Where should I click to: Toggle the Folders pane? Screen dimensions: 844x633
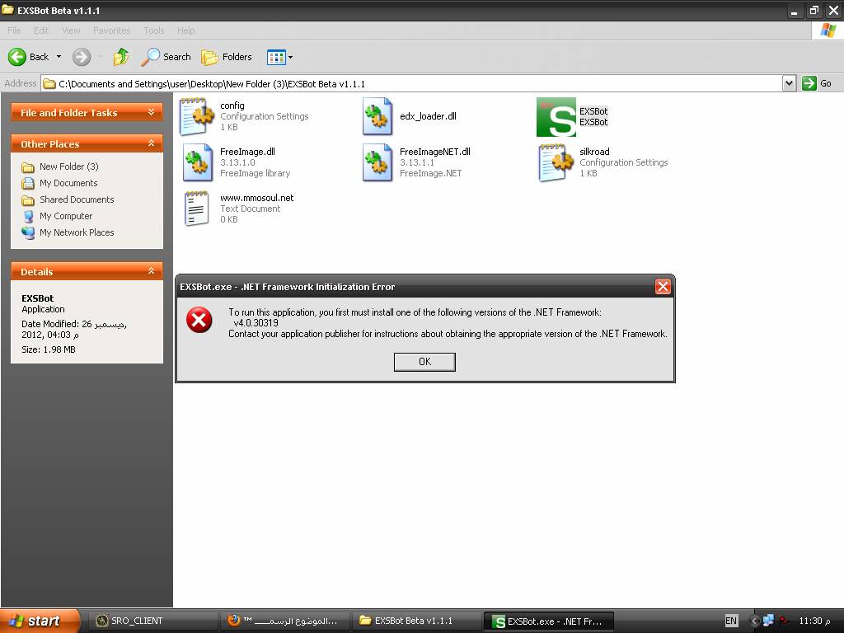227,57
